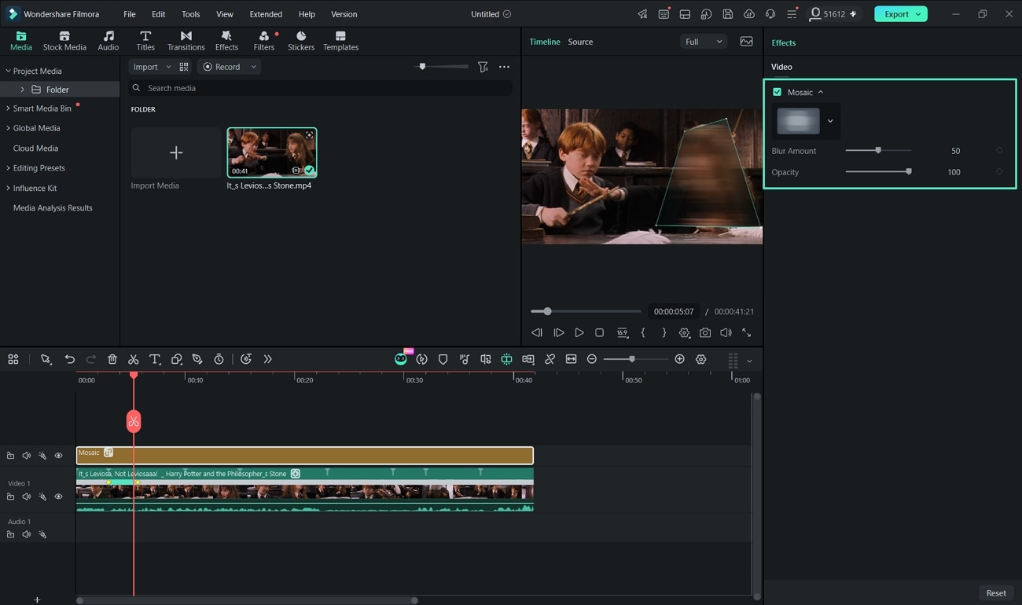Zoom out timeline with minus icon

tap(592, 359)
